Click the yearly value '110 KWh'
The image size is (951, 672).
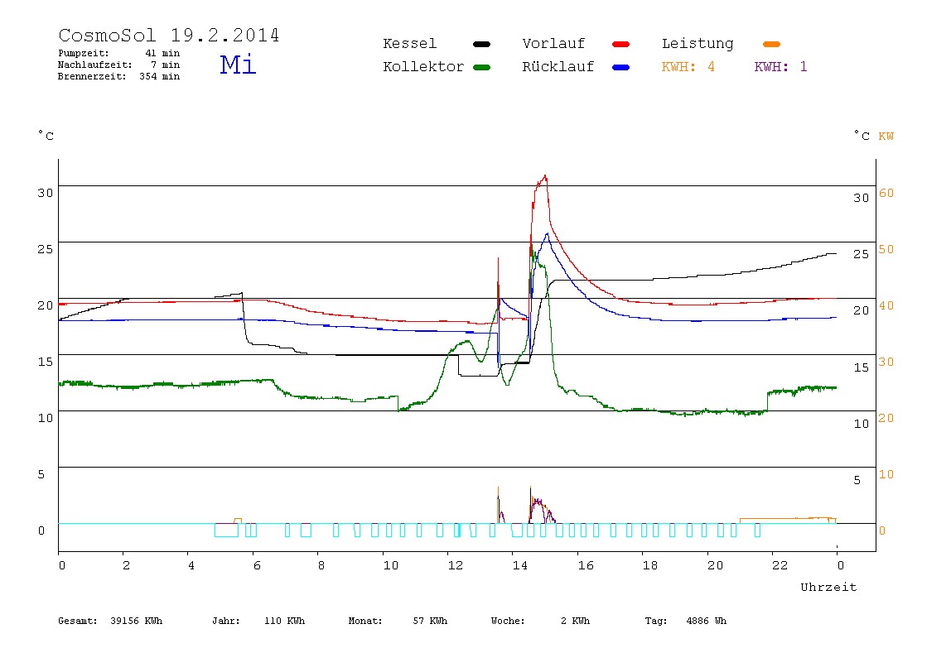284,621
